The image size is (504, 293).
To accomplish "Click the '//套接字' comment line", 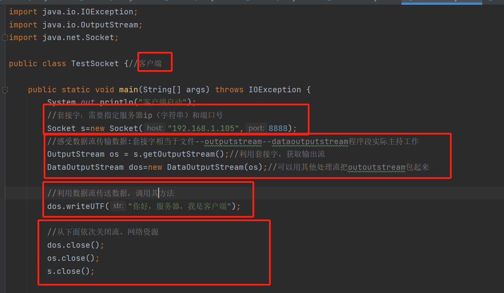I will 135,115.
